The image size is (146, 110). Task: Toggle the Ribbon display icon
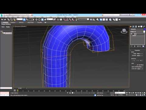tap(101, 20)
